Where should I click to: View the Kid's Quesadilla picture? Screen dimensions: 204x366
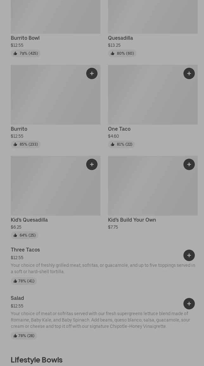55,186
